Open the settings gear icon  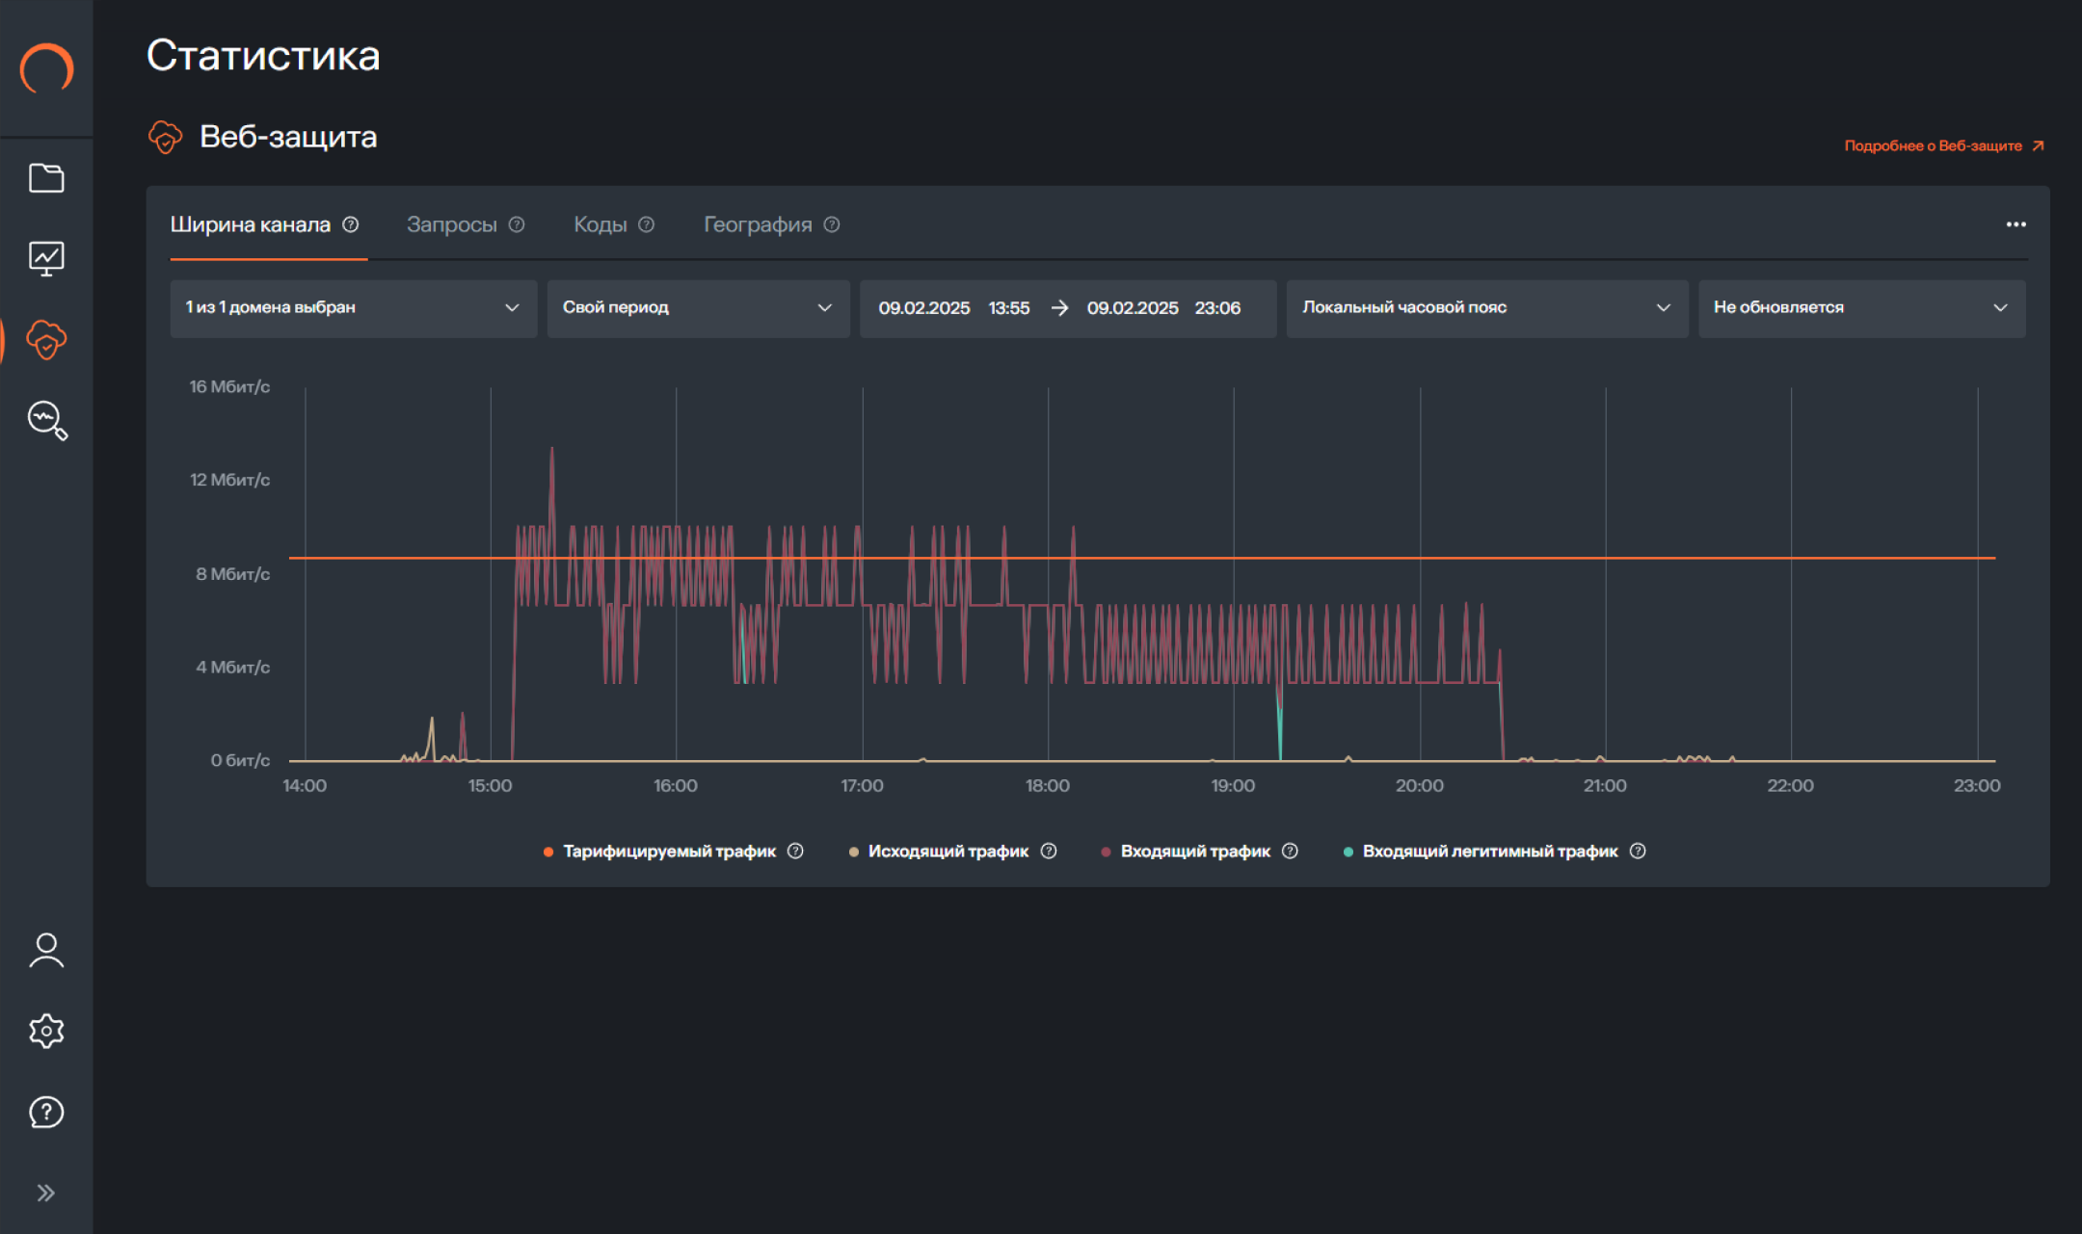point(46,1031)
